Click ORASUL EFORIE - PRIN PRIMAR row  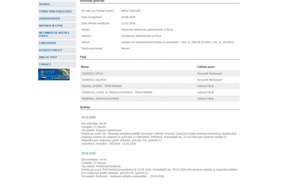(x=101, y=86)
